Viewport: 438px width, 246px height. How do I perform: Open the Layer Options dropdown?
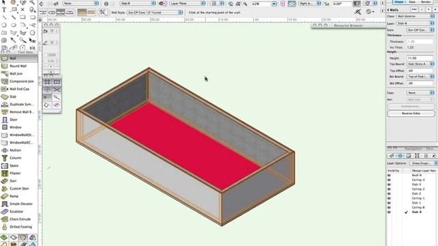423,163
